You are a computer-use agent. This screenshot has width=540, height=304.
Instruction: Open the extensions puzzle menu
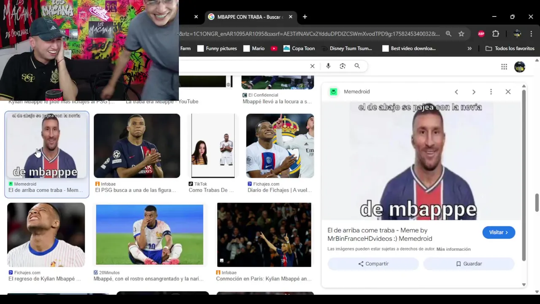tap(496, 34)
